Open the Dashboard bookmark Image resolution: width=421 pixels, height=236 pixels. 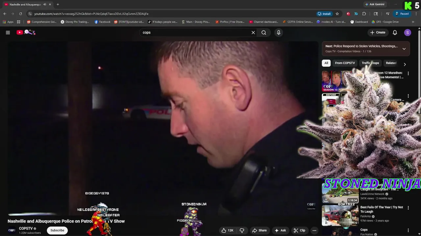click(359, 22)
